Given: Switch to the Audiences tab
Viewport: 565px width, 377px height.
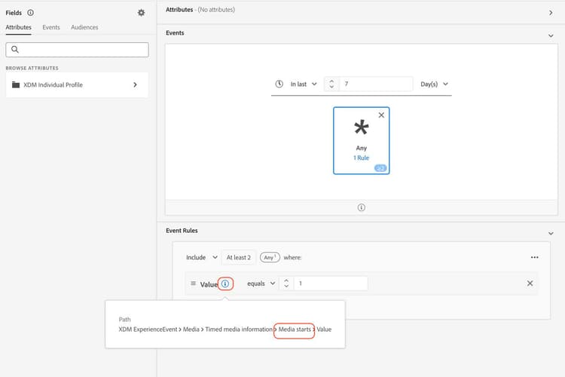Looking at the screenshot, I should click(x=84, y=27).
